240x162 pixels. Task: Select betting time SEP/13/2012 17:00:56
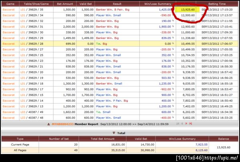pos(217,61)
